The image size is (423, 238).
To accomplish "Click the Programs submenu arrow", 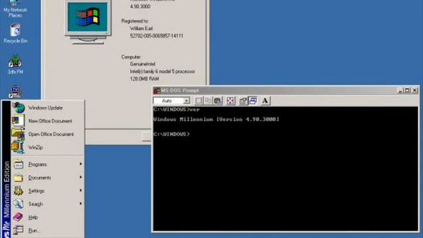I will (x=81, y=164).
